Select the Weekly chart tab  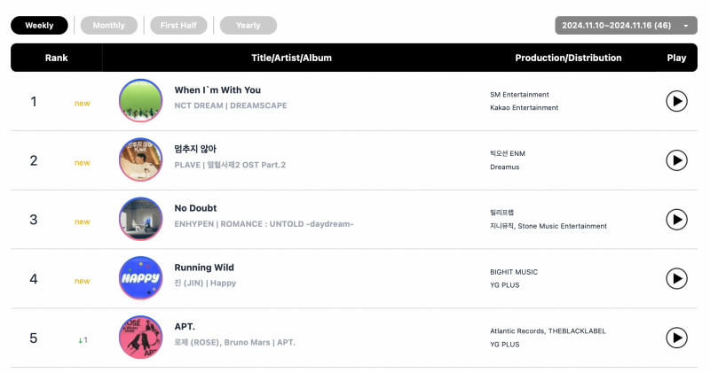[x=39, y=26]
